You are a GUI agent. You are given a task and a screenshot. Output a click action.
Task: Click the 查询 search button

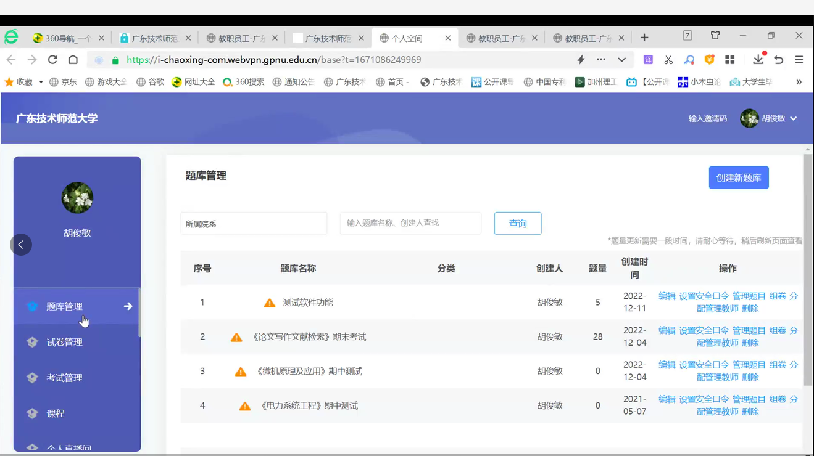pyautogui.click(x=517, y=224)
